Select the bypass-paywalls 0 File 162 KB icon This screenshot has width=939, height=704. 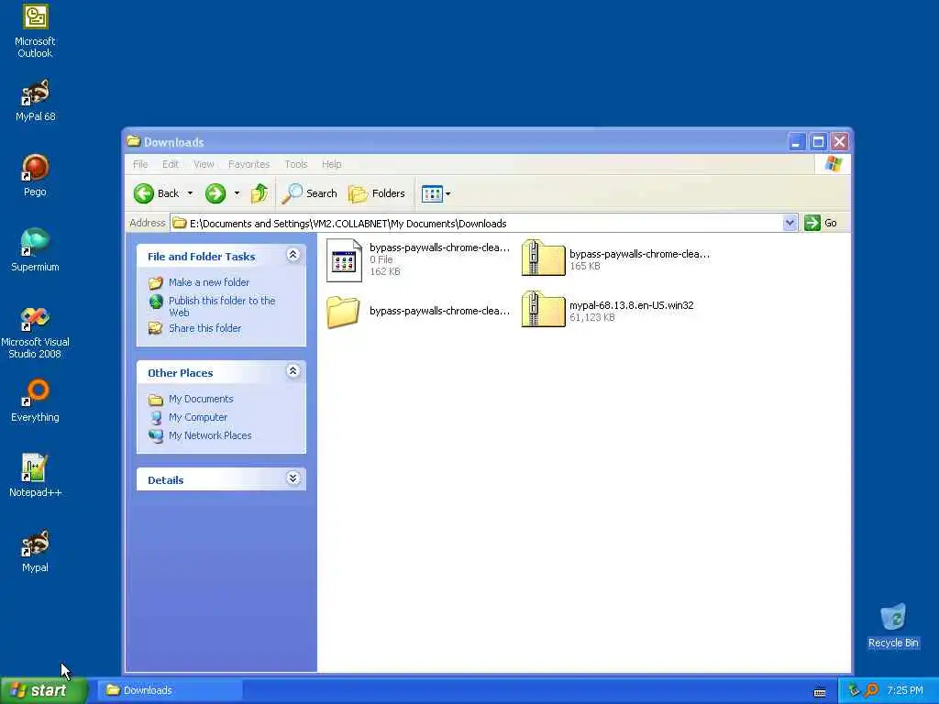point(345,259)
